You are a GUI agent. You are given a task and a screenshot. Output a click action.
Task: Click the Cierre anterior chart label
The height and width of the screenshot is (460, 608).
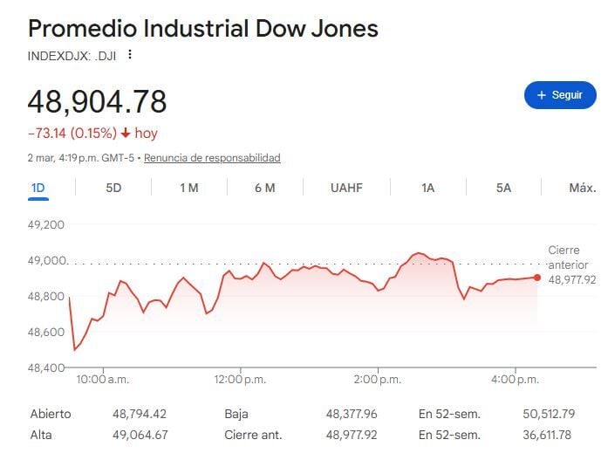pos(564,257)
